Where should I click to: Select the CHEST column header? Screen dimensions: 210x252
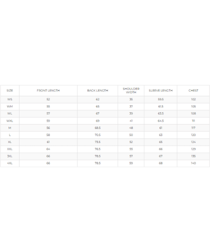(x=193, y=90)
